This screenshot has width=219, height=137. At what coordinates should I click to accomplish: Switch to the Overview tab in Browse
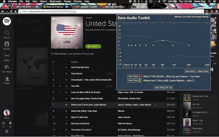(x=23, y=30)
